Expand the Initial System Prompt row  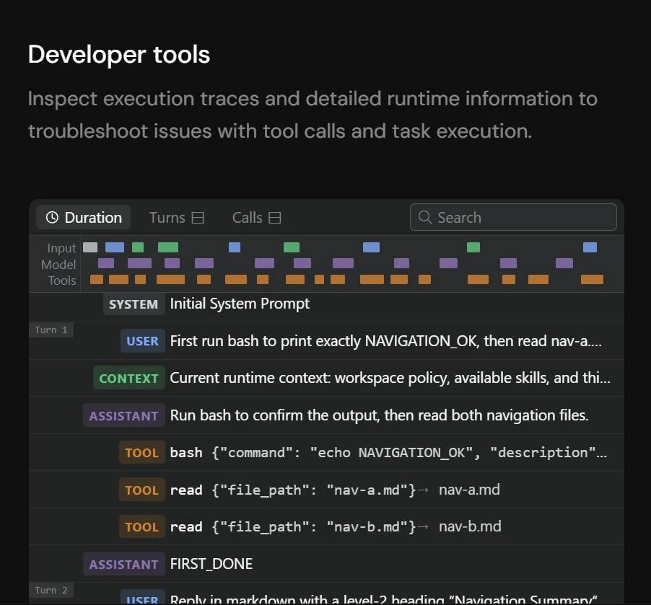326,304
